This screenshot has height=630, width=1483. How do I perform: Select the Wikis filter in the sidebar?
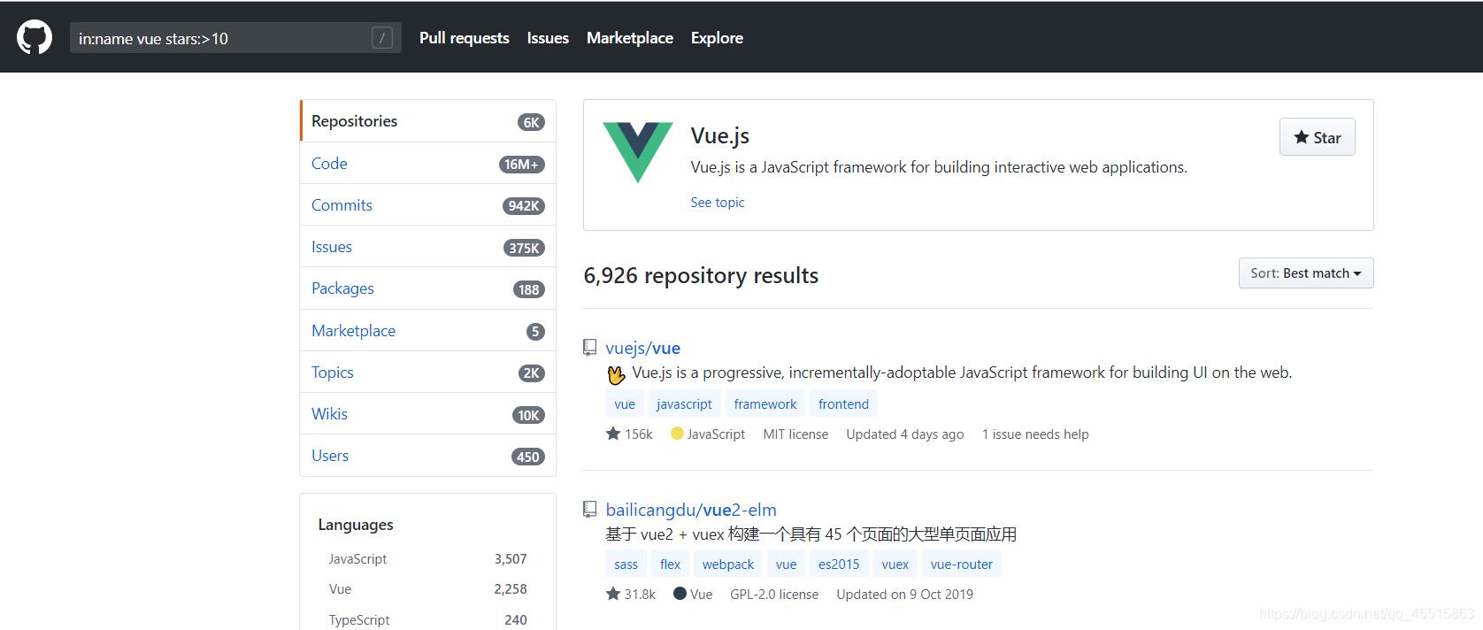(428, 414)
